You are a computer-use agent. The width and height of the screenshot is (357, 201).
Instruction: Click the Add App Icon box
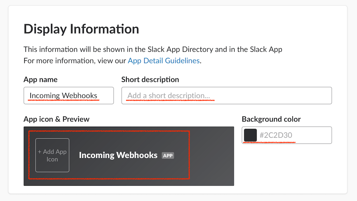pyautogui.click(x=52, y=155)
